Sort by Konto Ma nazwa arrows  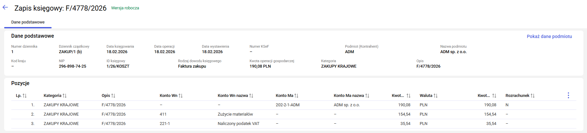pos(367,96)
